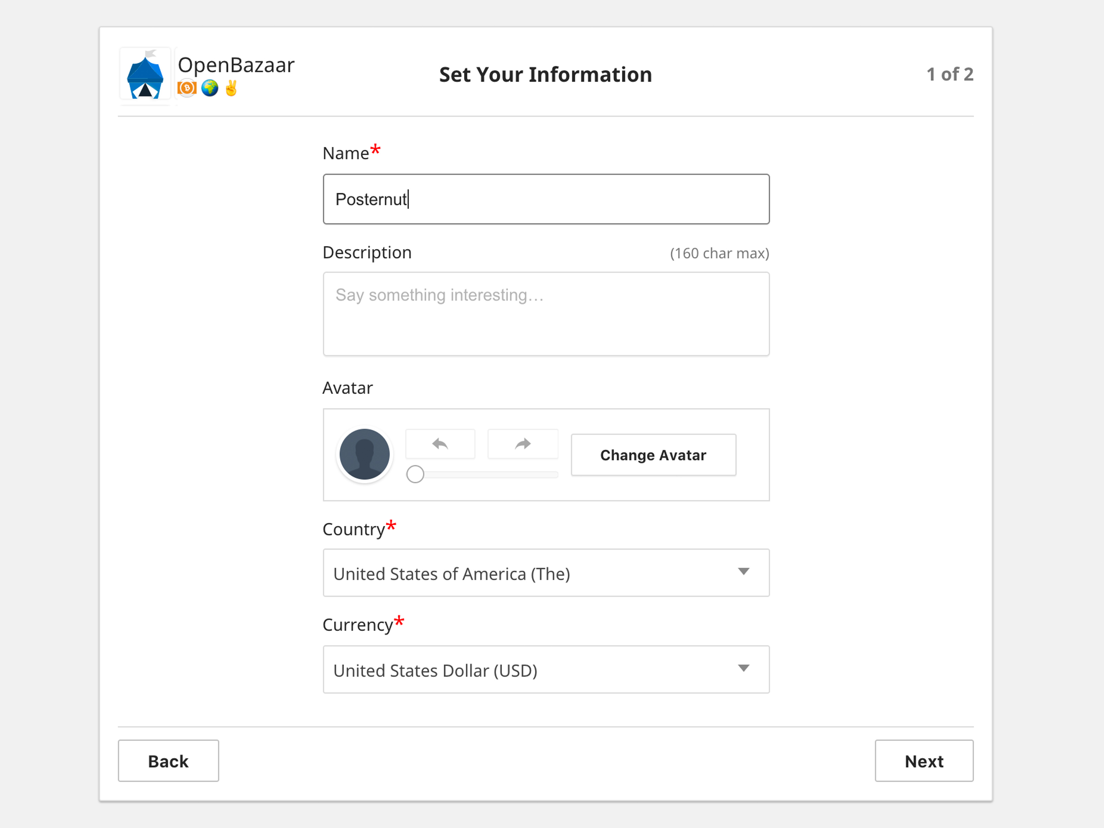Click the default avatar silhouette image
This screenshot has width=1104, height=828.
click(364, 454)
